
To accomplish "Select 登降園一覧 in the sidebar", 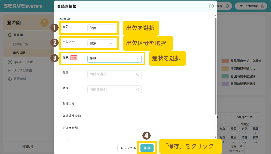I will 21,44.
